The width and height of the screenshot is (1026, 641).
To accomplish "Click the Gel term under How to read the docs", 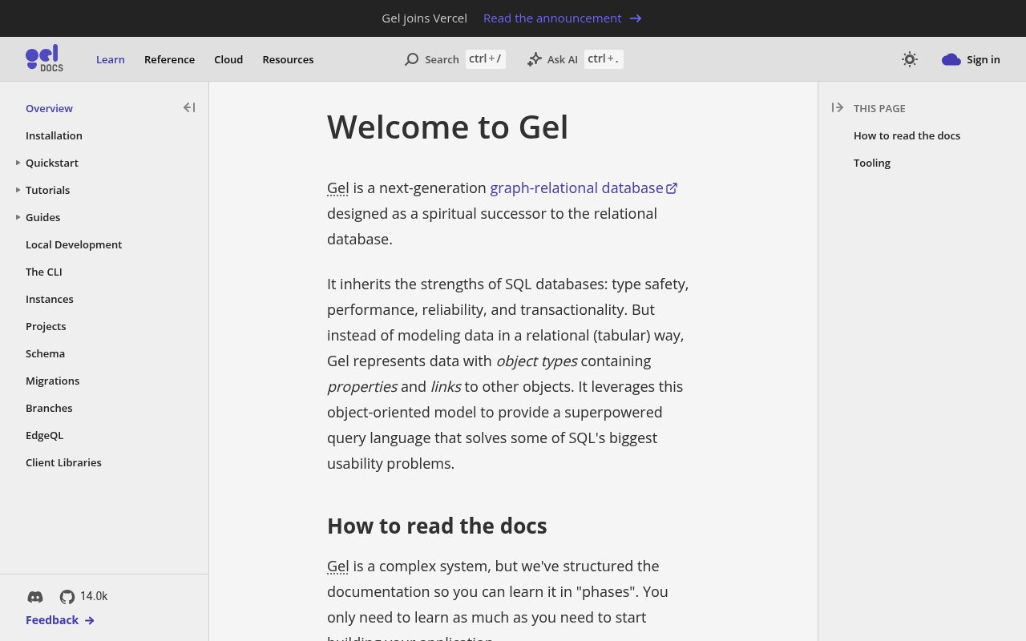I will coord(337,566).
